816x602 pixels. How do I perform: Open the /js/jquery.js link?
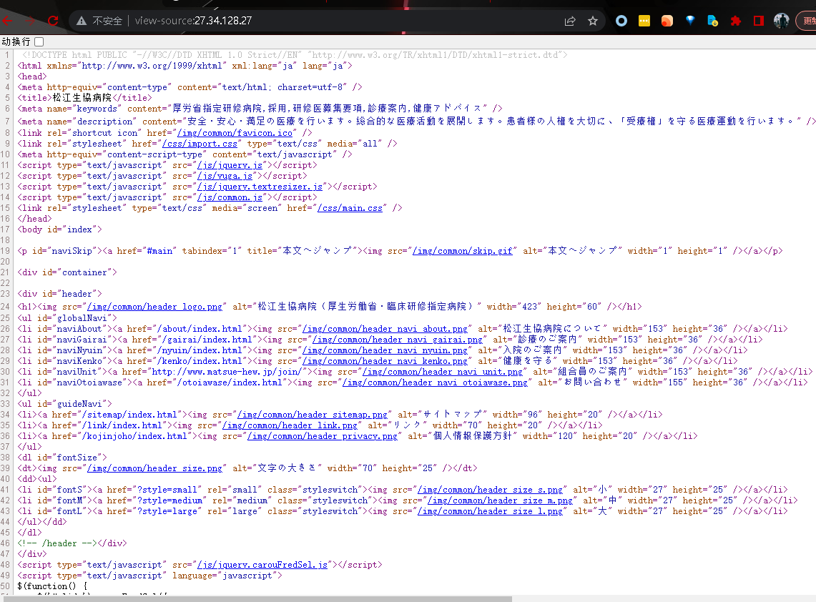230,165
